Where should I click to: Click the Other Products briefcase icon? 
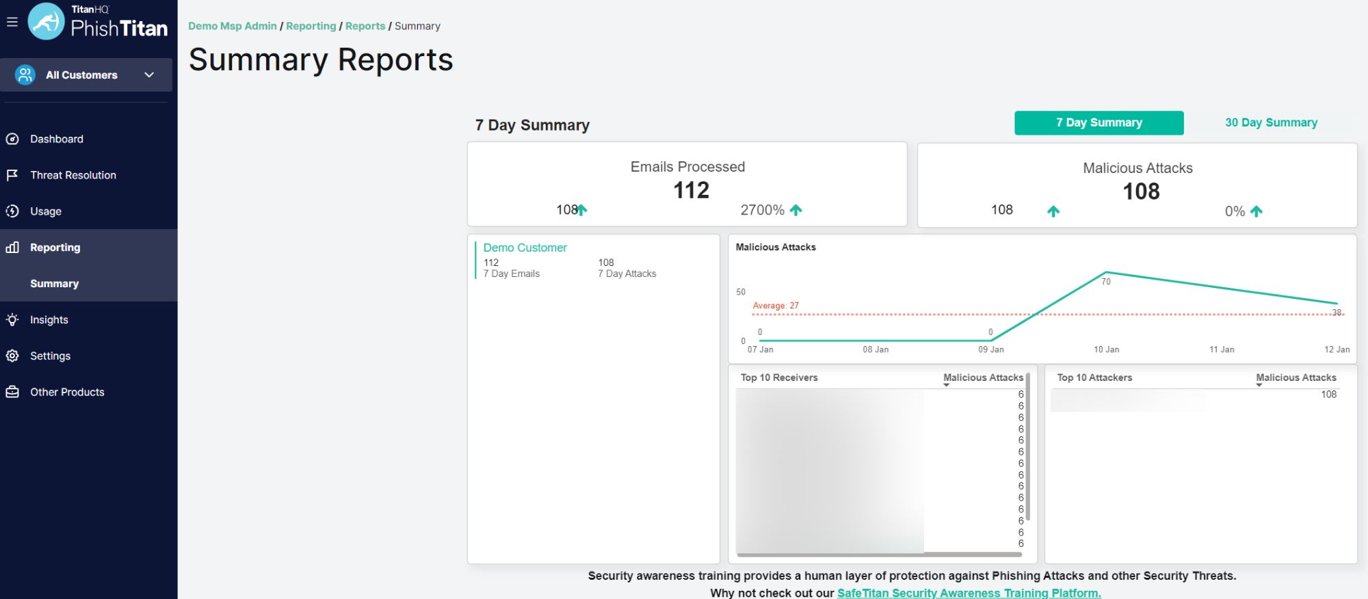click(x=12, y=392)
